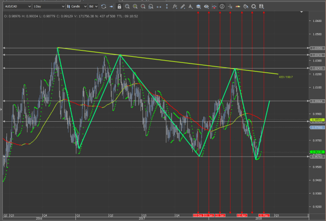Toggle the eye visibility icon
Image resolution: width=326 pixels, height=221 pixels.
[206, 7]
